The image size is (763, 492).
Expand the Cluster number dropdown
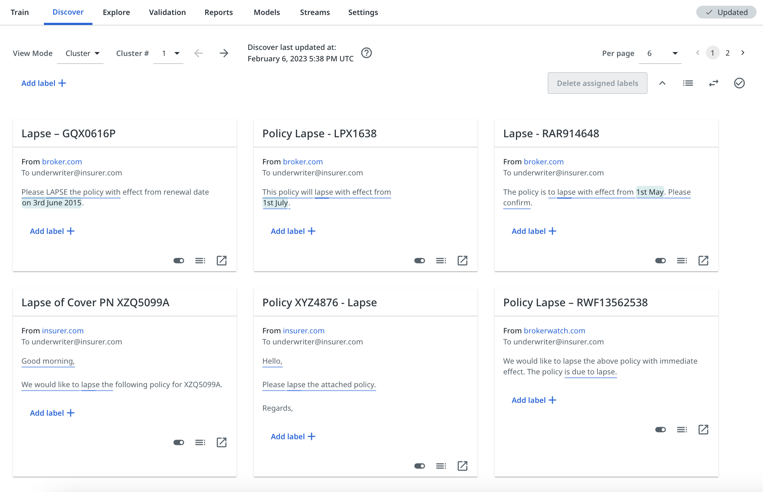click(x=178, y=53)
